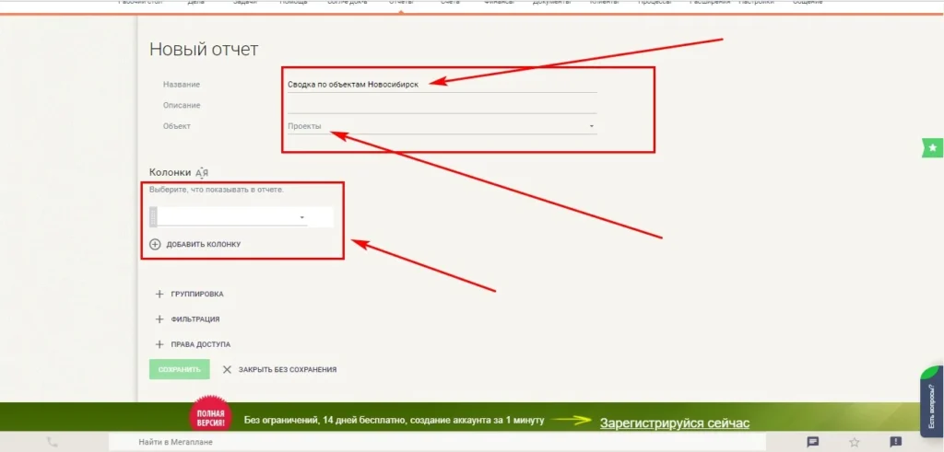This screenshot has width=944, height=452.
Task: Open the Объект dropdown showing Проекты
Action: pyautogui.click(x=442, y=126)
